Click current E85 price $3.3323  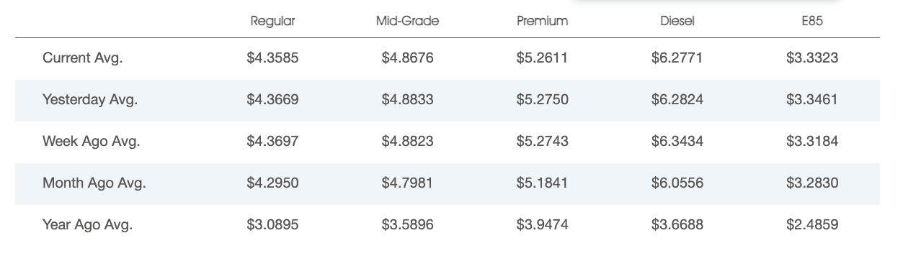812,58
